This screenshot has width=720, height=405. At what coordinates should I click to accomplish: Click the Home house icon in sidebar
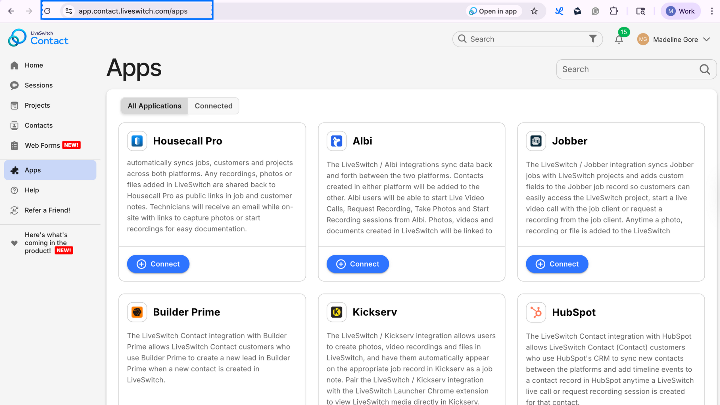14,65
